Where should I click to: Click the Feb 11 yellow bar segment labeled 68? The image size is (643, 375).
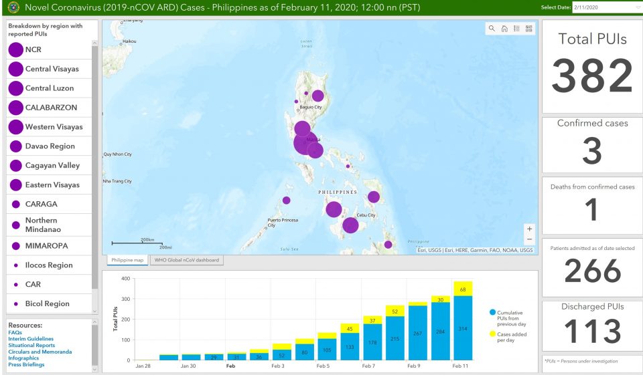463,288
